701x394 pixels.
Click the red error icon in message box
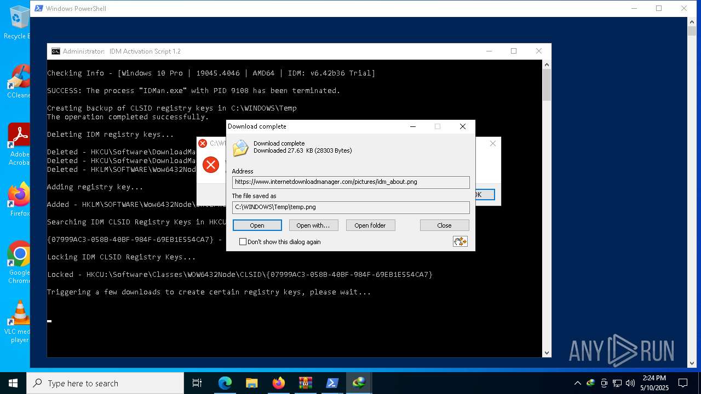[x=211, y=165]
